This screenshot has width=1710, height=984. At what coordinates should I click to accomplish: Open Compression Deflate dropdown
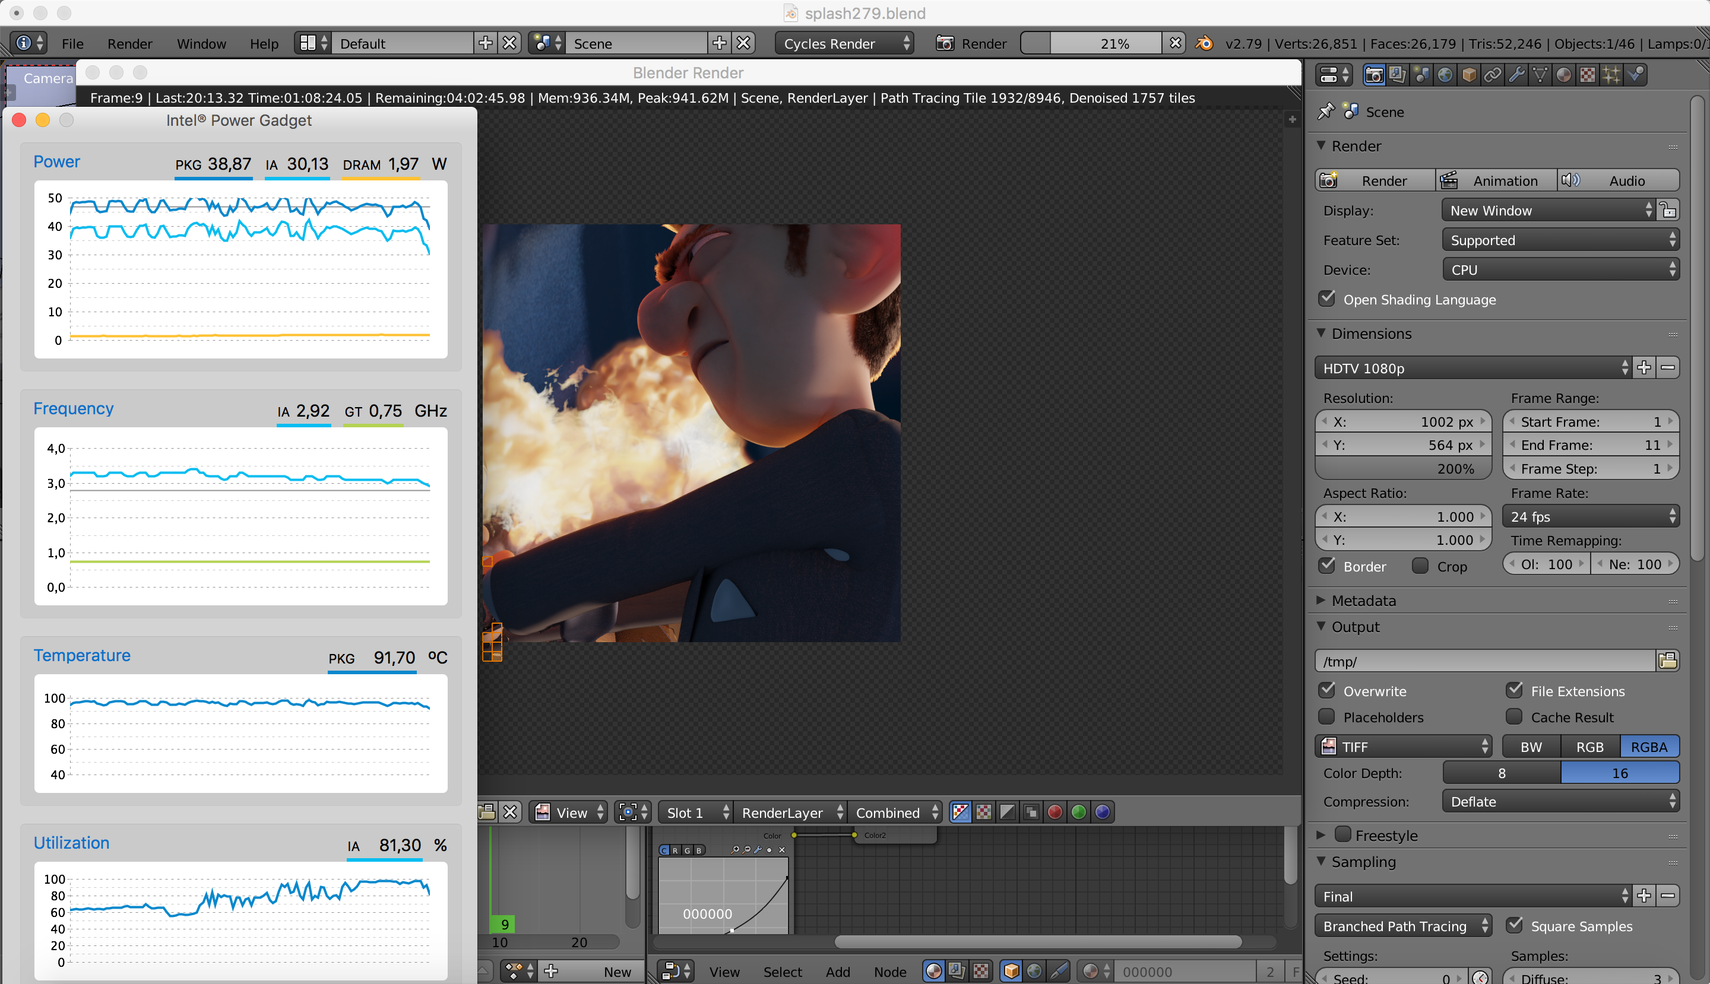pos(1560,802)
